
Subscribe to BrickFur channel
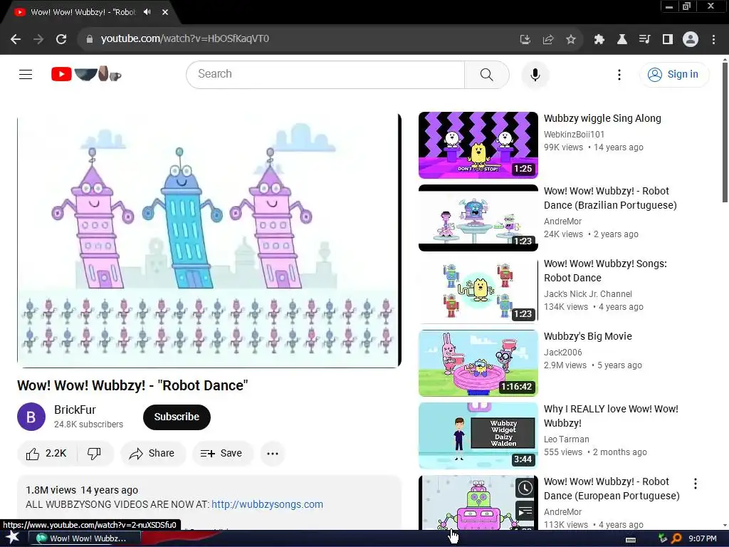click(177, 417)
